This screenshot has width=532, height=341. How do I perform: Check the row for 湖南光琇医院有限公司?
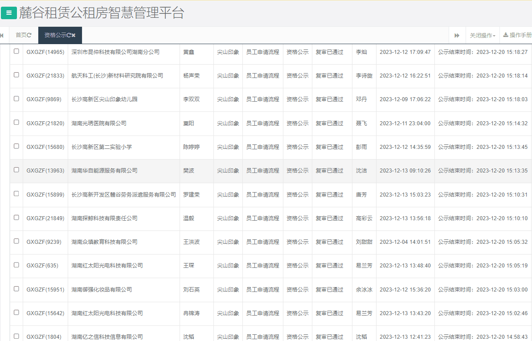click(x=16, y=122)
